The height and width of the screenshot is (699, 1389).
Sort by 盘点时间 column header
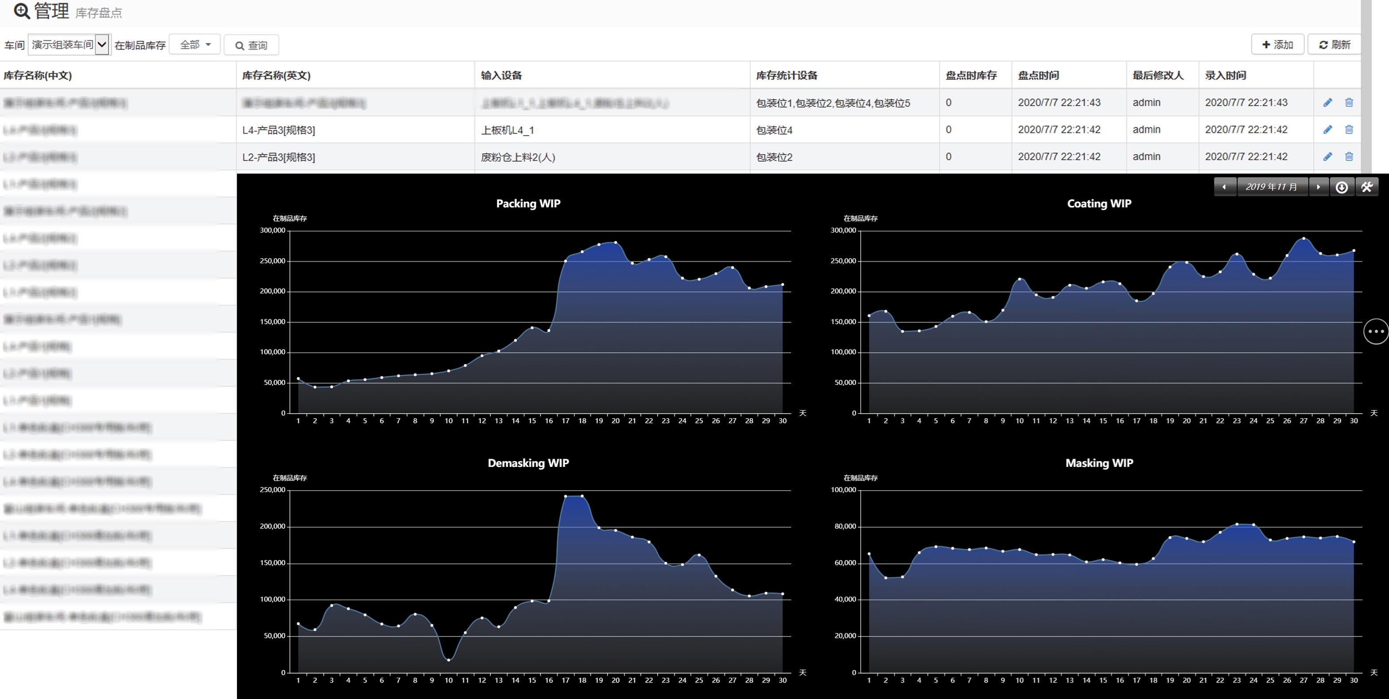pyautogui.click(x=1038, y=75)
